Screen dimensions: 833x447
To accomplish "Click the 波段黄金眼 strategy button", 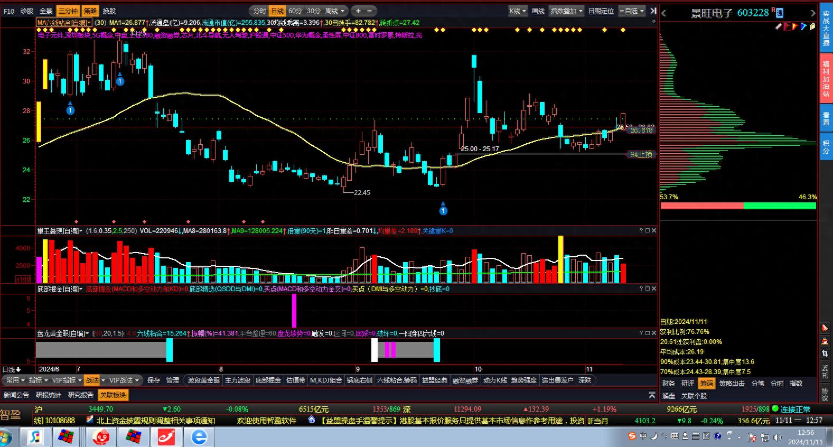I will coord(203,380).
